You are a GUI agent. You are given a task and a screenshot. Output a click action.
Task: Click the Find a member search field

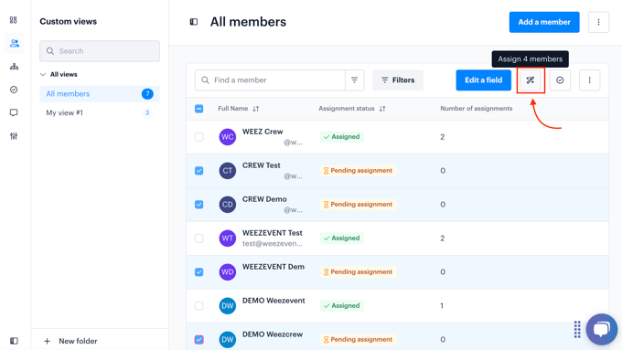[x=270, y=80]
